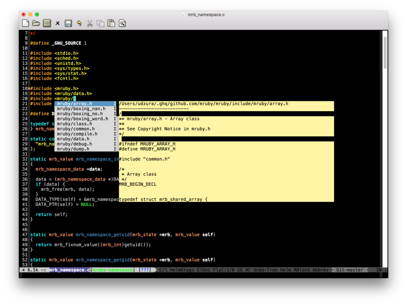
Task: Pick mruby/boxing_no.h from the completion list
Action: coord(85,114)
